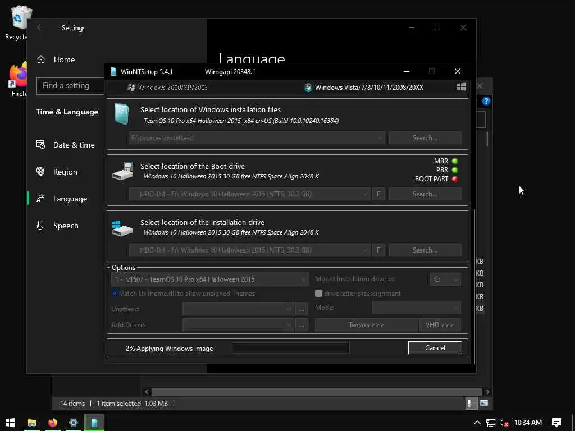Open the VHD >>> button
The image size is (575, 431).
(x=440, y=325)
